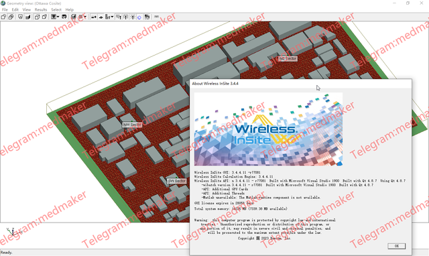Click the XYZ axis indicator in the geometry view
Viewport: 429px width, 256px height.
(13, 232)
